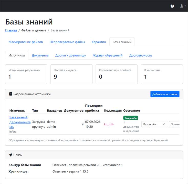Screen dimensions: 188x184
Task: Click the Источник column header
Action: 17,111
